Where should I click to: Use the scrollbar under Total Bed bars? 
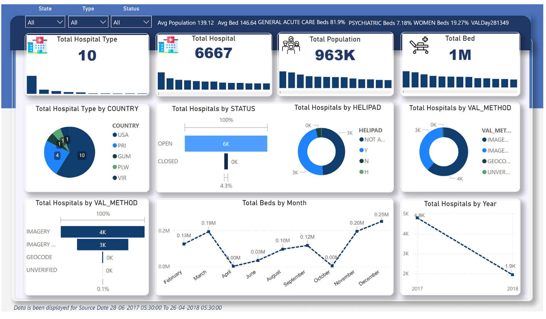tap(460, 92)
